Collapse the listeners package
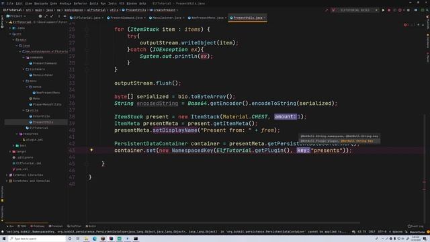Screen dimensions: 430x242 tap(24, 69)
